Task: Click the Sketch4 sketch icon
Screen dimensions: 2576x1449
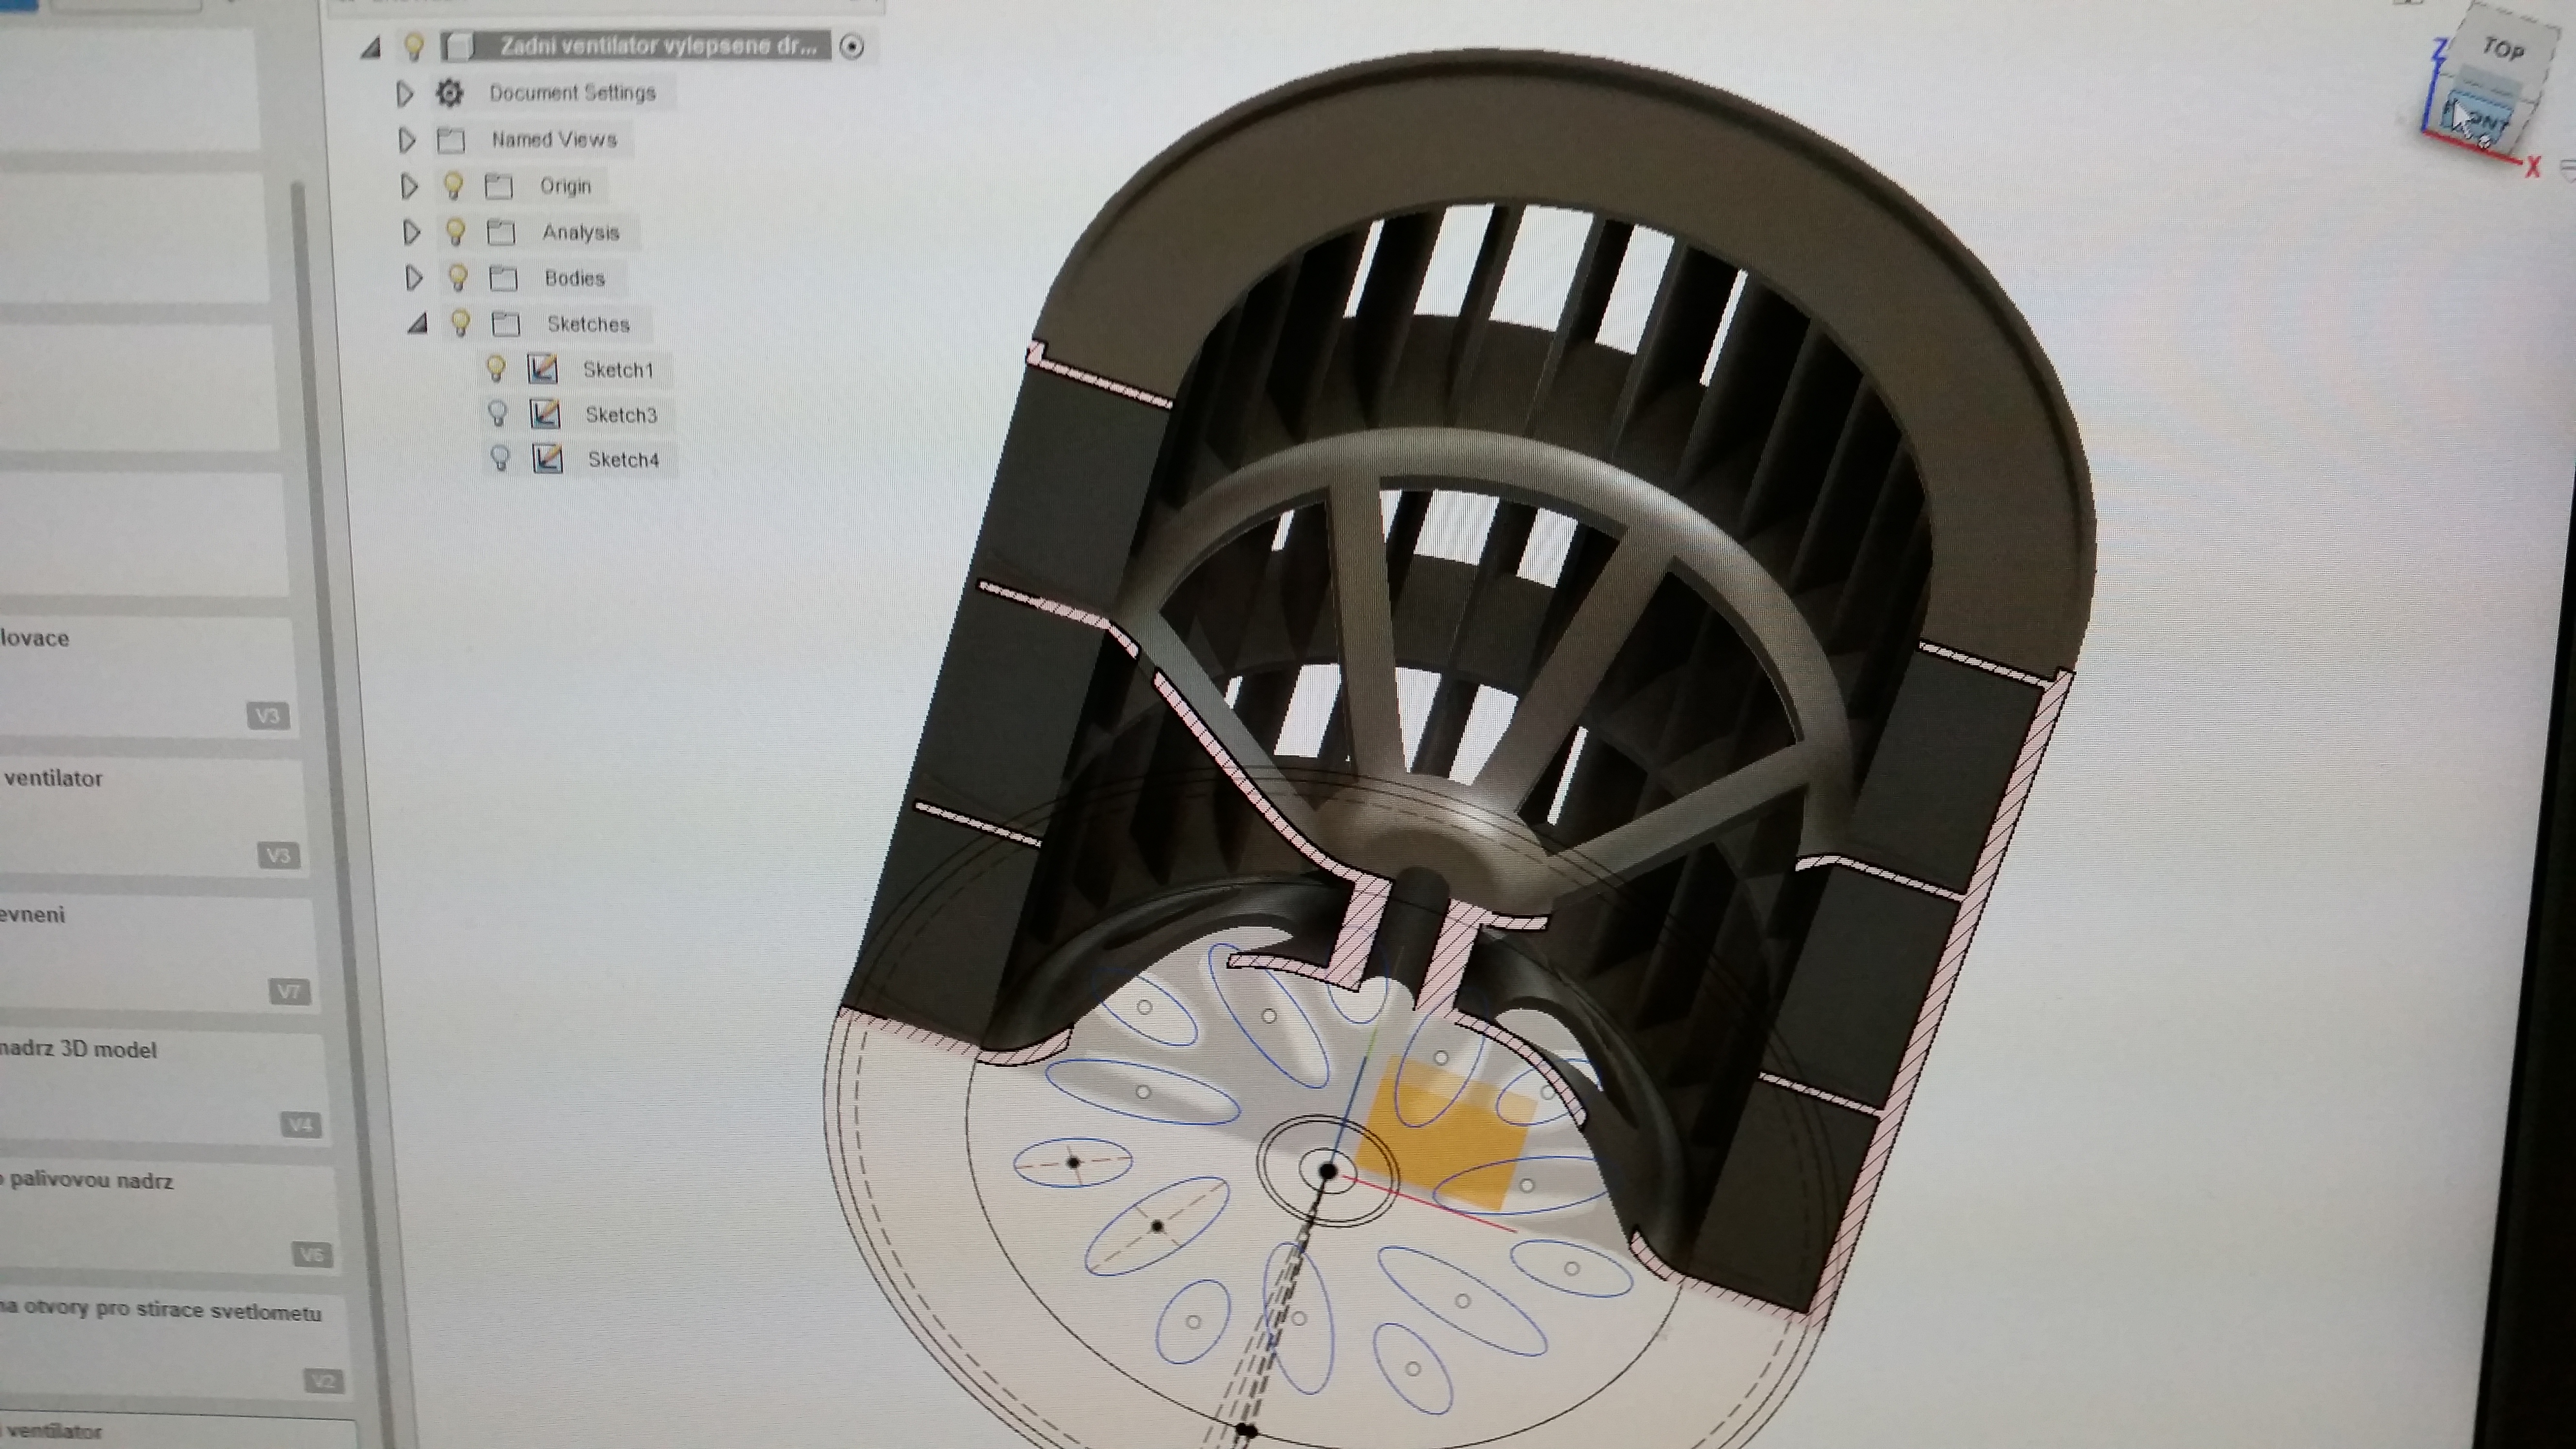Action: [547, 459]
